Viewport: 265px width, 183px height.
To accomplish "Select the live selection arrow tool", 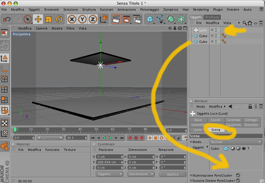I will [28, 19].
